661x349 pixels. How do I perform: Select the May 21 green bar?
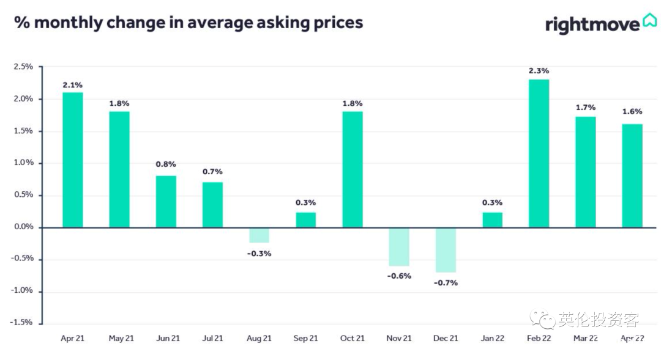119,169
